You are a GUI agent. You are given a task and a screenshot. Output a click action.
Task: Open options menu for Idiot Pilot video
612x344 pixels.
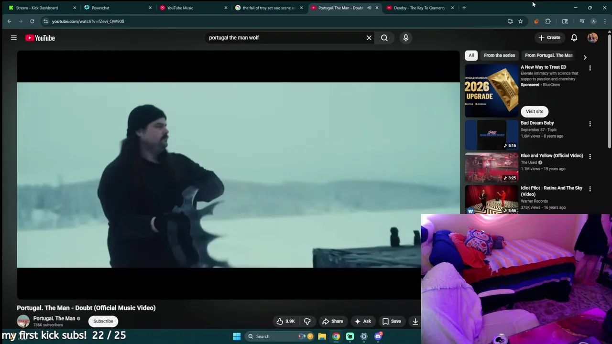click(590, 189)
